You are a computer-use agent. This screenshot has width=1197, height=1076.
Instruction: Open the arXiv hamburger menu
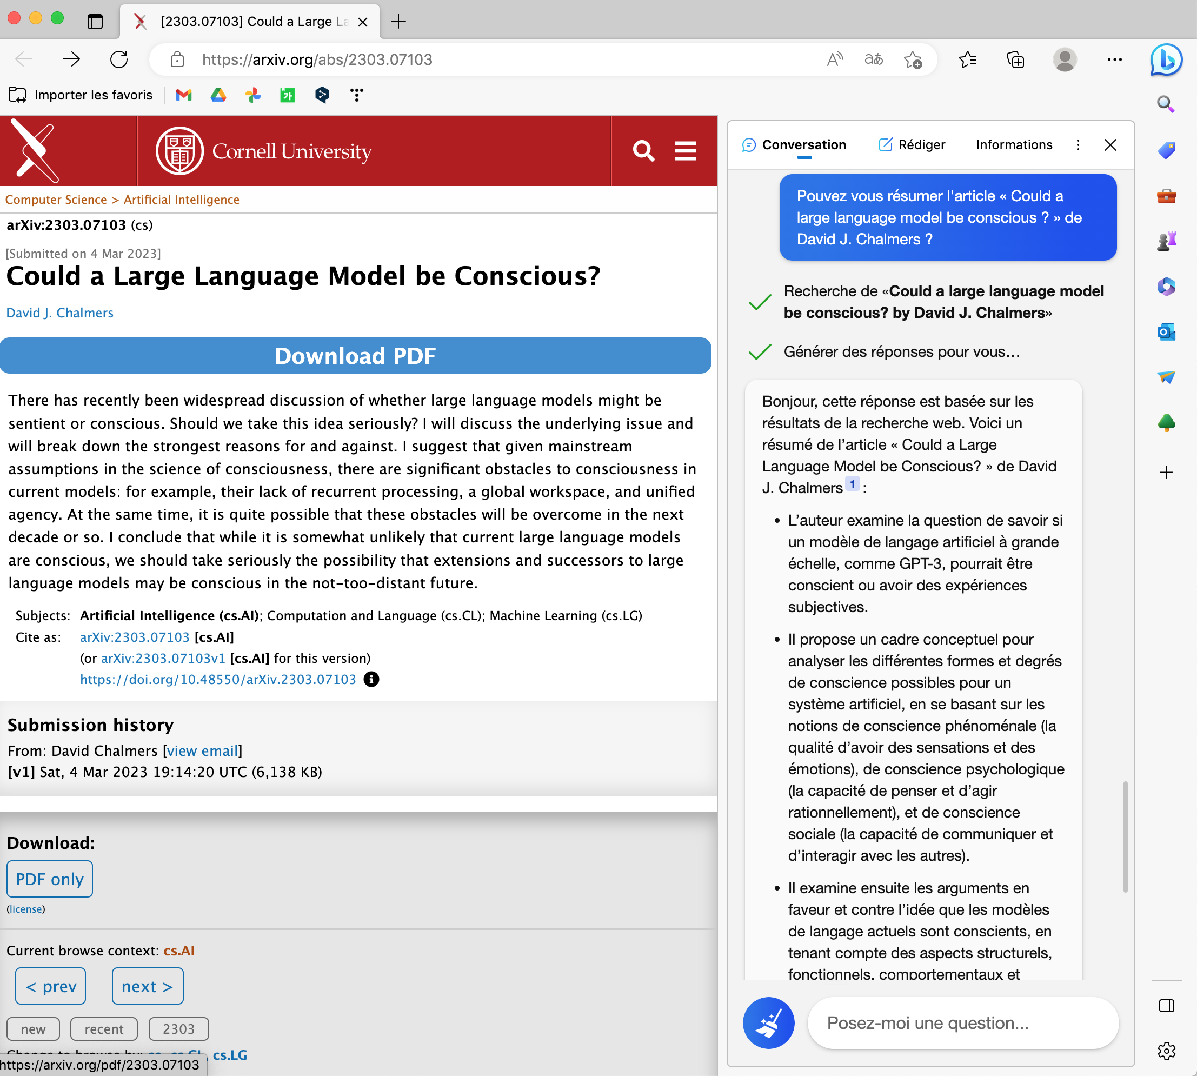tap(685, 151)
